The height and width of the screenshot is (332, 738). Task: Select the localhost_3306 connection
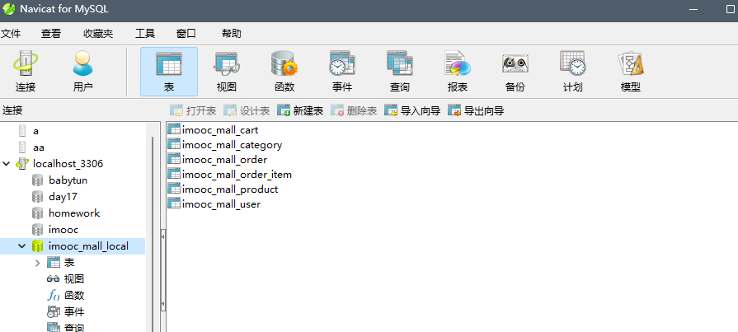coord(68,164)
